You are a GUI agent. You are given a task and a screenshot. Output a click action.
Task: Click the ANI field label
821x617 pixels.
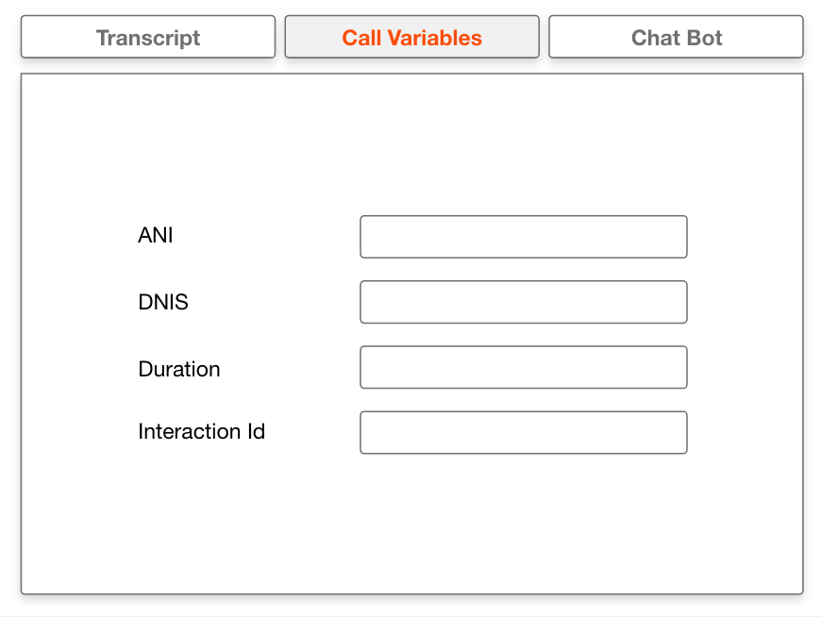click(x=156, y=236)
